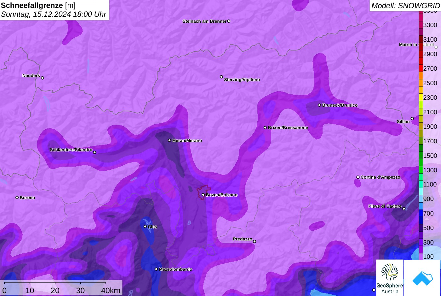
Task: Click the Meran/Merano location marker
Action: point(169,140)
